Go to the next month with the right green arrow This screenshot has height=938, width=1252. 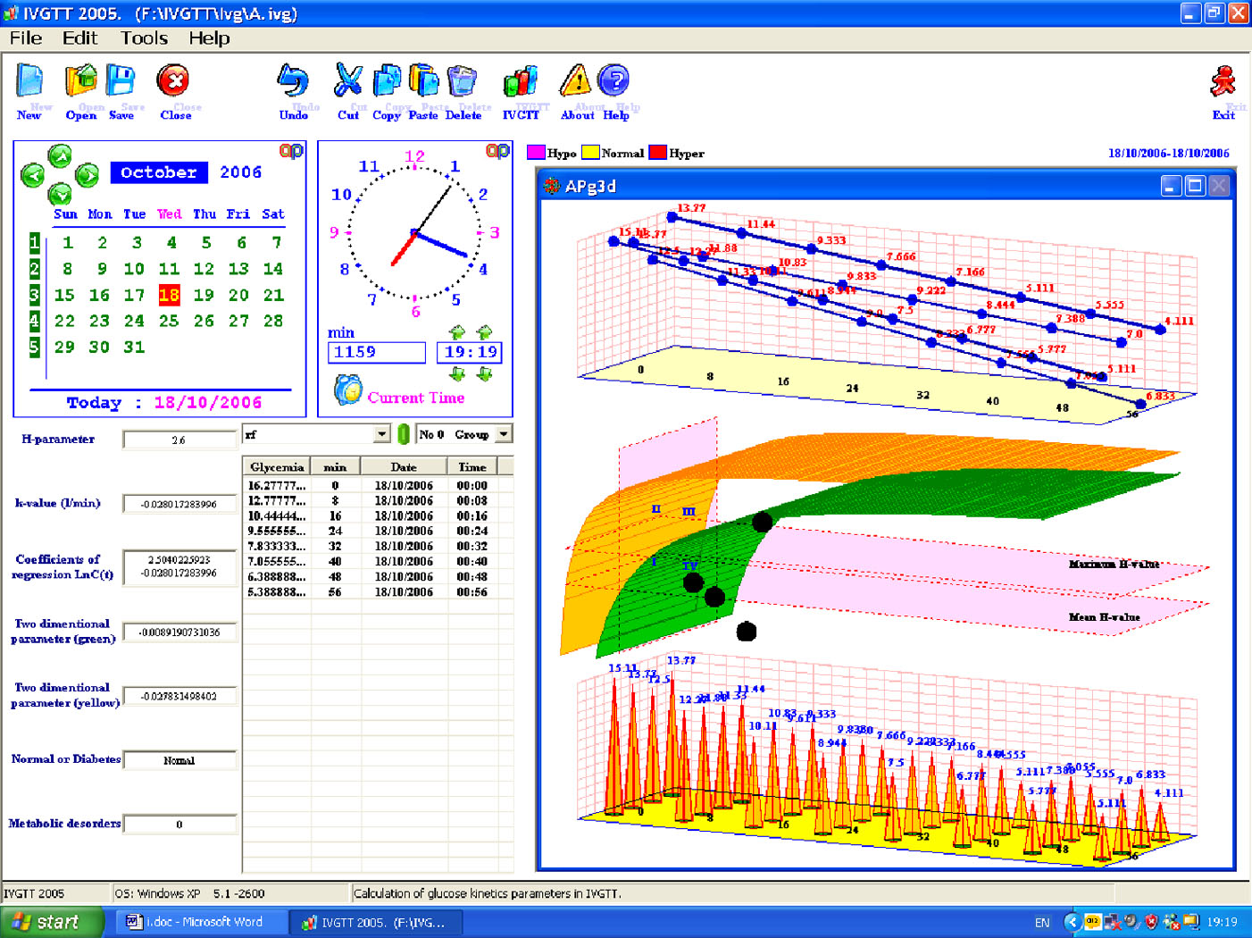pyautogui.click(x=88, y=175)
